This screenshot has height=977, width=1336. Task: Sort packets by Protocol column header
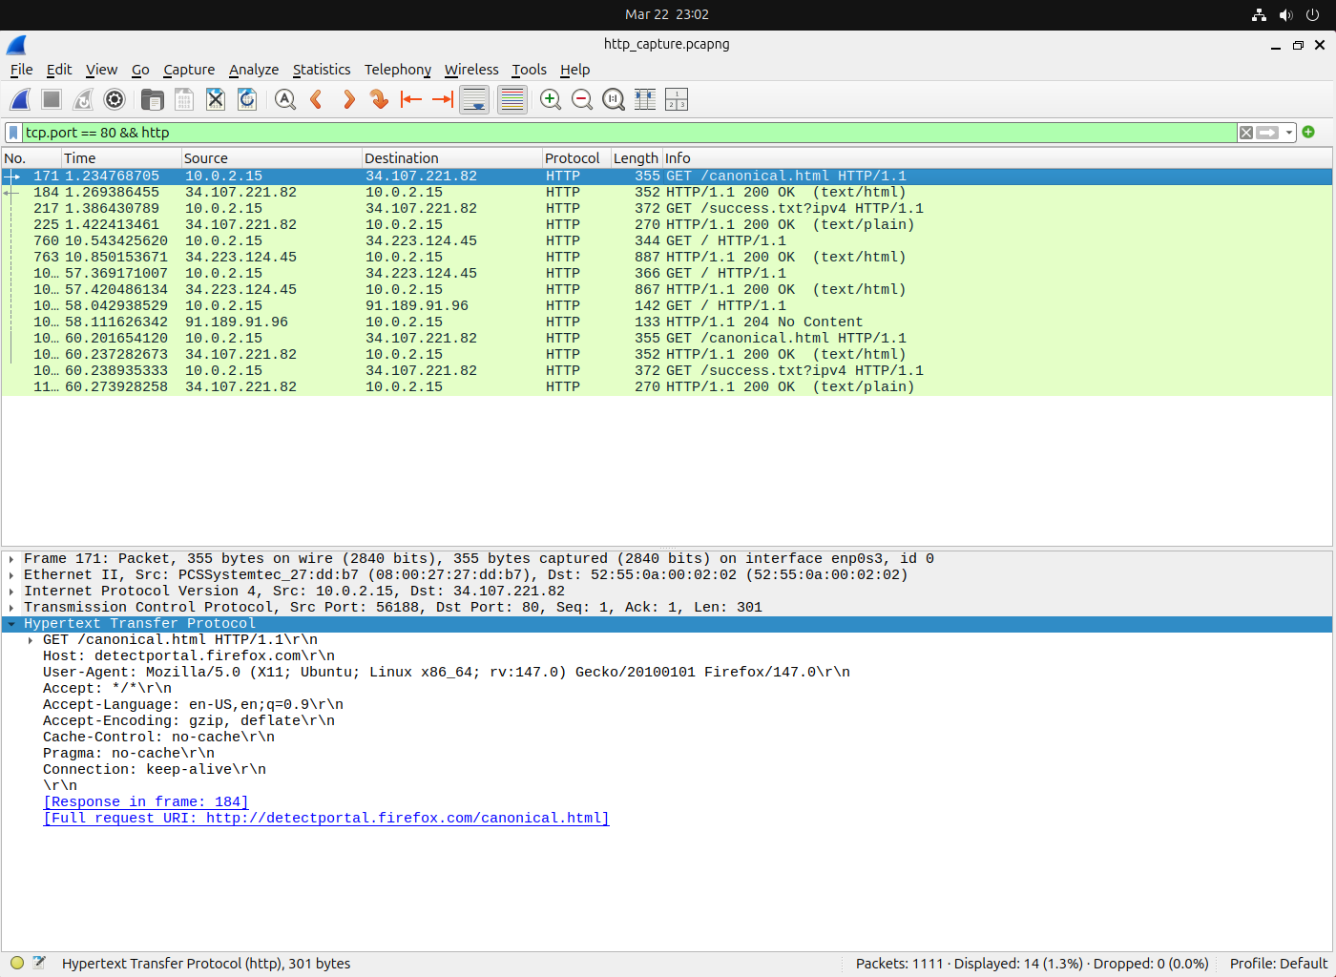(576, 158)
